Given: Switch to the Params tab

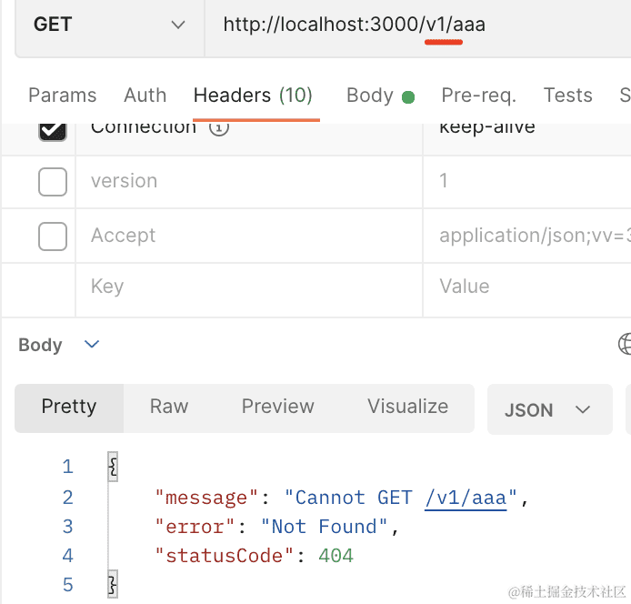Looking at the screenshot, I should (62, 96).
